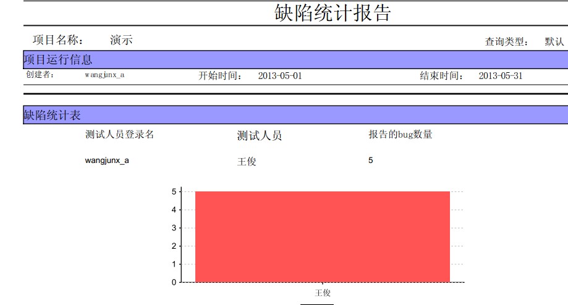Click the bug count value 5 in table

[371, 161]
